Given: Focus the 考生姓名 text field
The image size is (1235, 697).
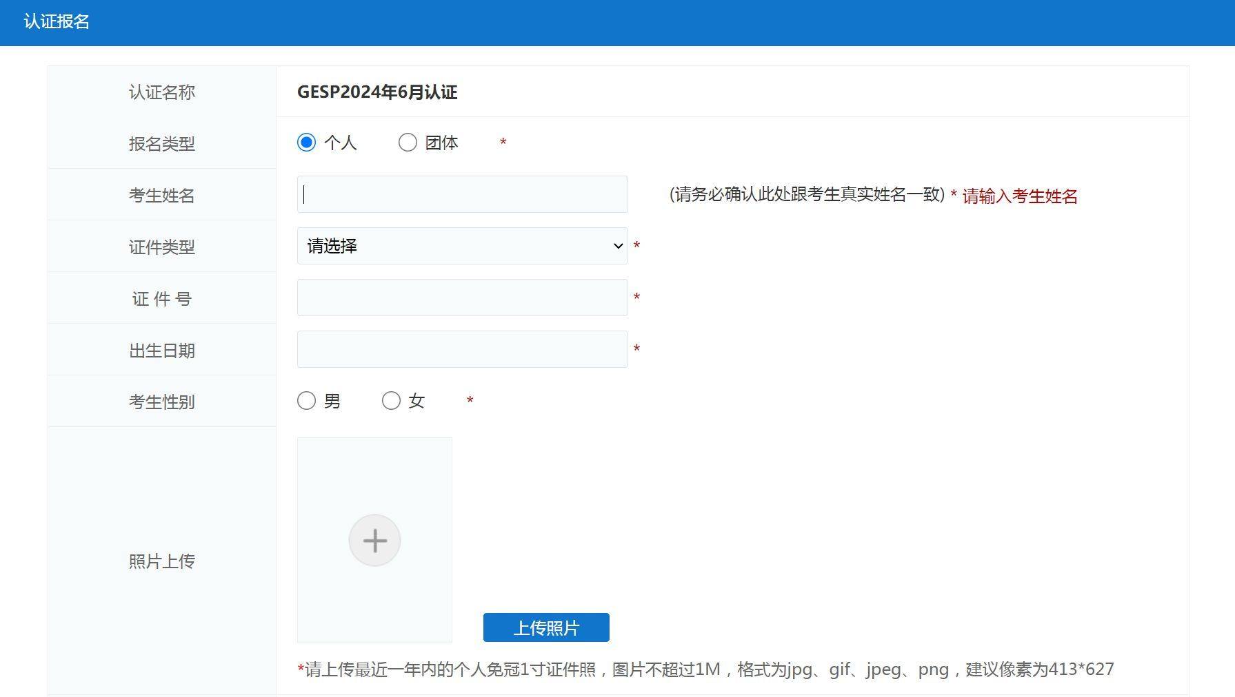Looking at the screenshot, I should [462, 194].
